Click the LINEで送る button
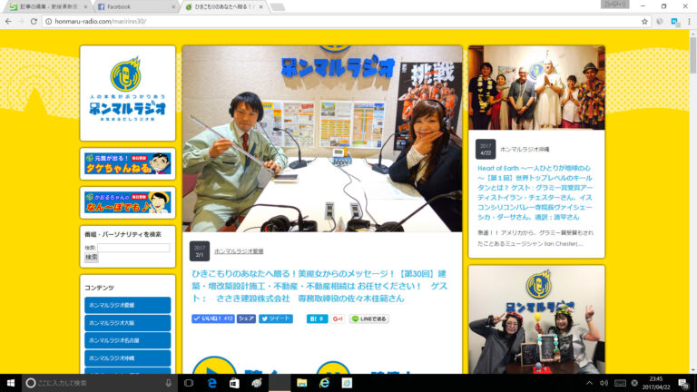697x392 pixels. pos(369,318)
